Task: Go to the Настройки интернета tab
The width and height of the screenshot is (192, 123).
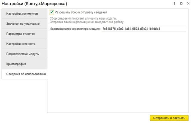Action: tap(24, 44)
